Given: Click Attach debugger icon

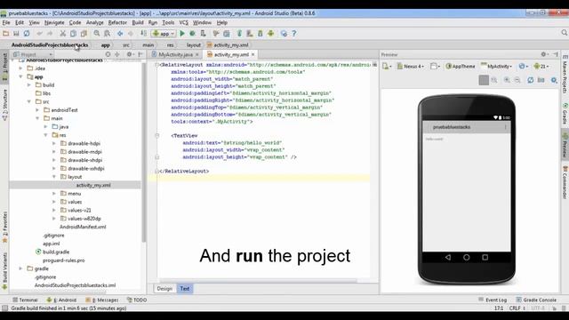Looking at the screenshot, I should 204,34.
